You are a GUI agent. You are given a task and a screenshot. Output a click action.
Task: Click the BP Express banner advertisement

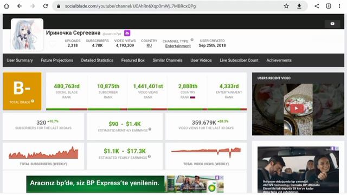[125, 184]
